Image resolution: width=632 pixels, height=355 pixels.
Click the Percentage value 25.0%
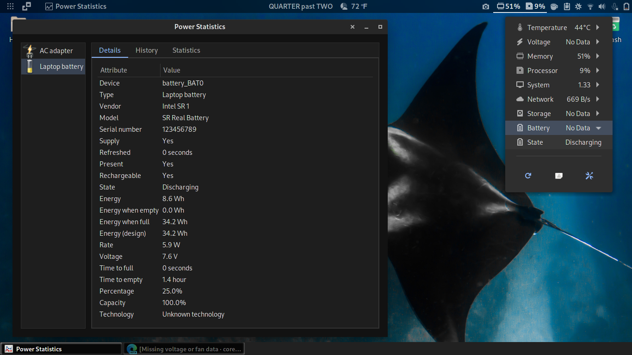(x=172, y=291)
